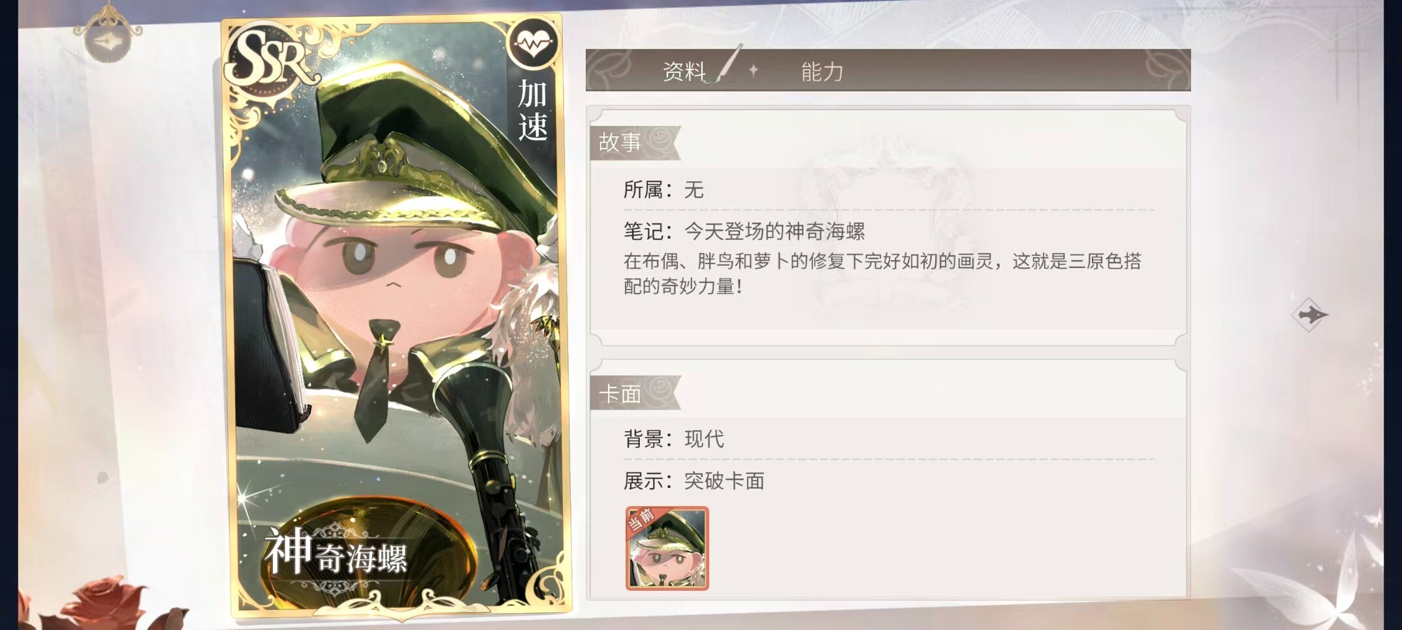Click the sparkle divider between the tabs
The width and height of the screenshot is (1402, 630).
[754, 70]
